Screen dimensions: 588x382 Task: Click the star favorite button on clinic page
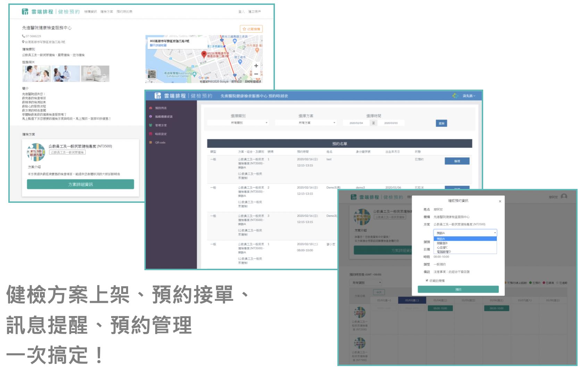tap(251, 29)
